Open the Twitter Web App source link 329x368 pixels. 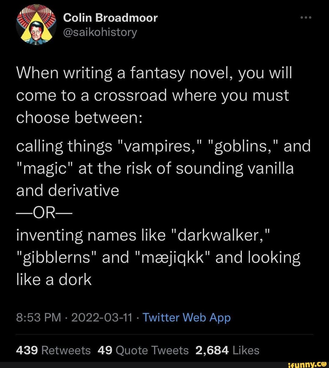pos(186,318)
